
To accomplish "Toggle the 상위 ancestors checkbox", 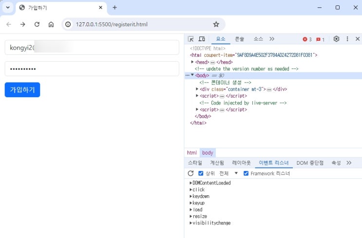I will 201,173.
